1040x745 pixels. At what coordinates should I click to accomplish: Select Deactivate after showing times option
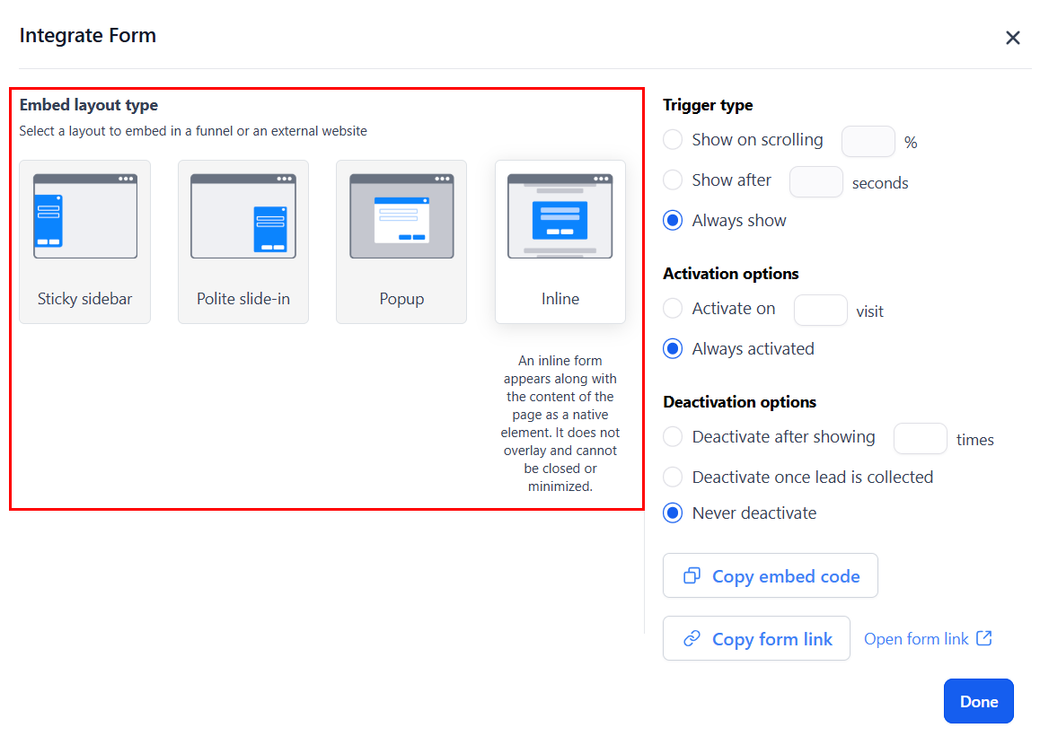pyautogui.click(x=673, y=437)
